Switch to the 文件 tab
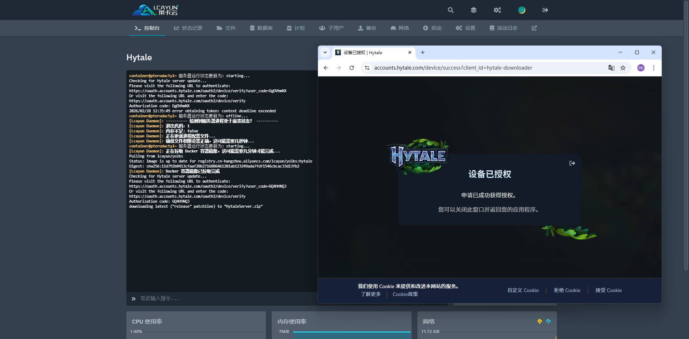 click(226, 28)
